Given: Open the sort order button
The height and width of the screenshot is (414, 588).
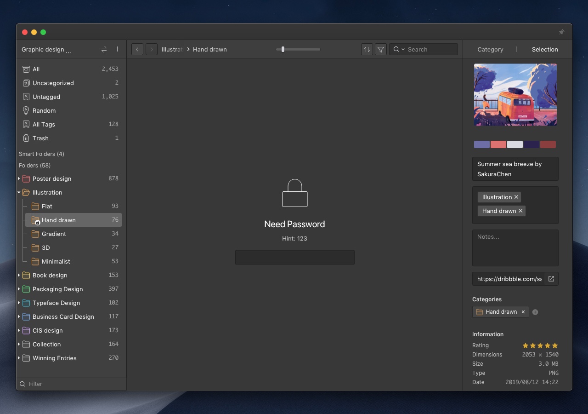Looking at the screenshot, I should pos(367,49).
